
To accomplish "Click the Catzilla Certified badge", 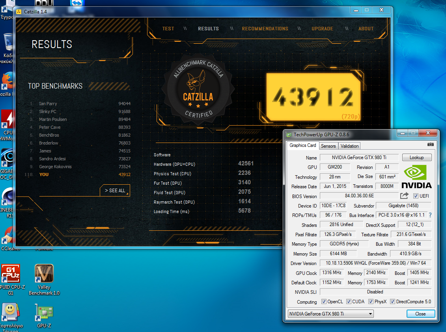I will (198, 89).
